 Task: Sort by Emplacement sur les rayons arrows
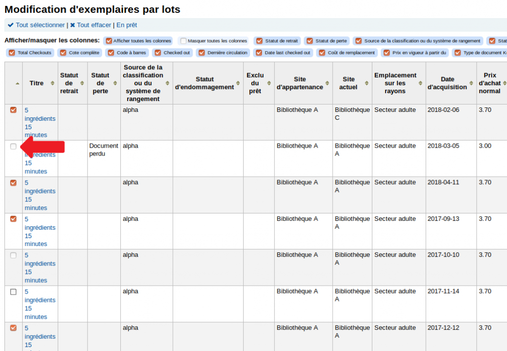420,83
